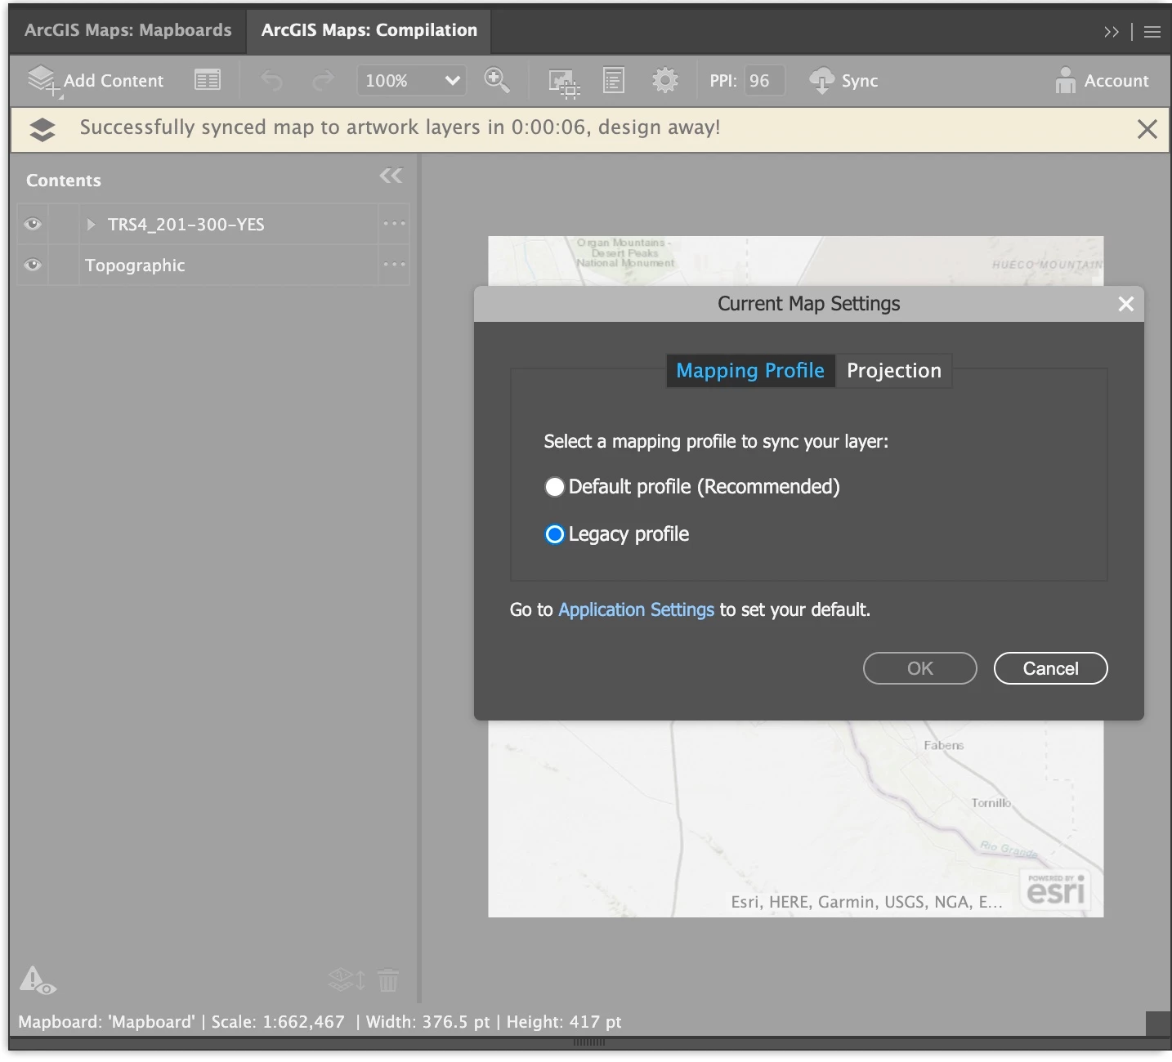Image resolution: width=1172 pixels, height=1062 pixels.
Task: Click the layer reorder icon in Contents footer
Action: [347, 979]
